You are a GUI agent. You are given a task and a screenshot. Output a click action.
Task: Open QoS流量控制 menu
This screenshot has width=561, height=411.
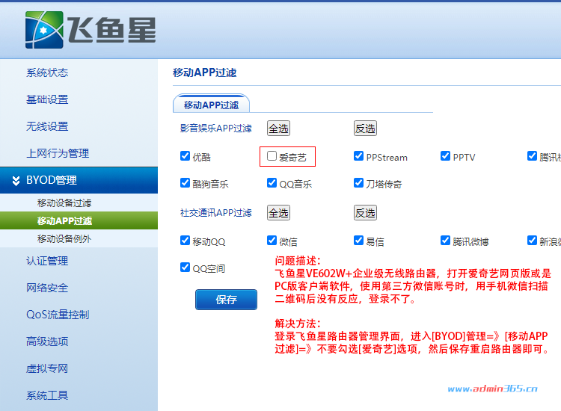(58, 315)
